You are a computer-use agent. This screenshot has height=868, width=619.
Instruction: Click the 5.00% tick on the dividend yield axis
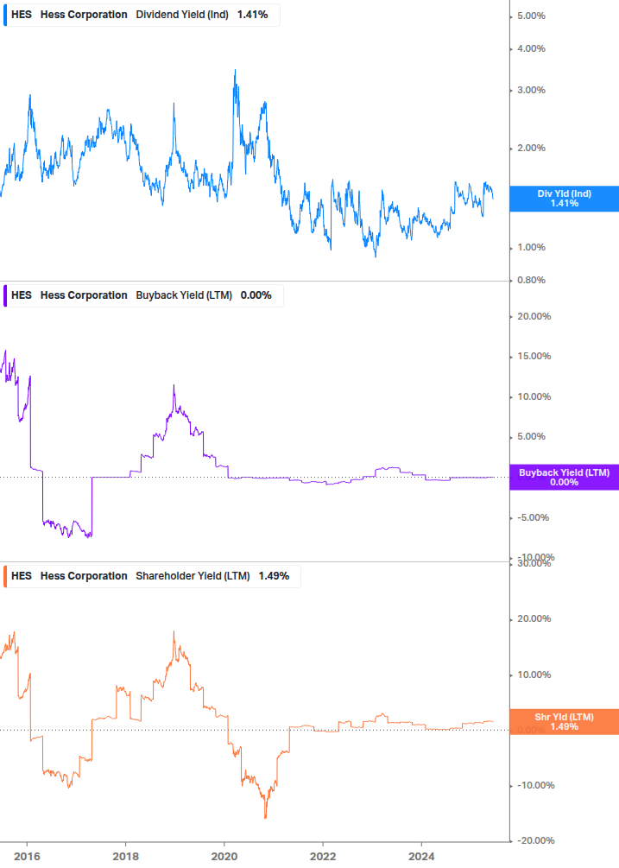click(x=531, y=16)
